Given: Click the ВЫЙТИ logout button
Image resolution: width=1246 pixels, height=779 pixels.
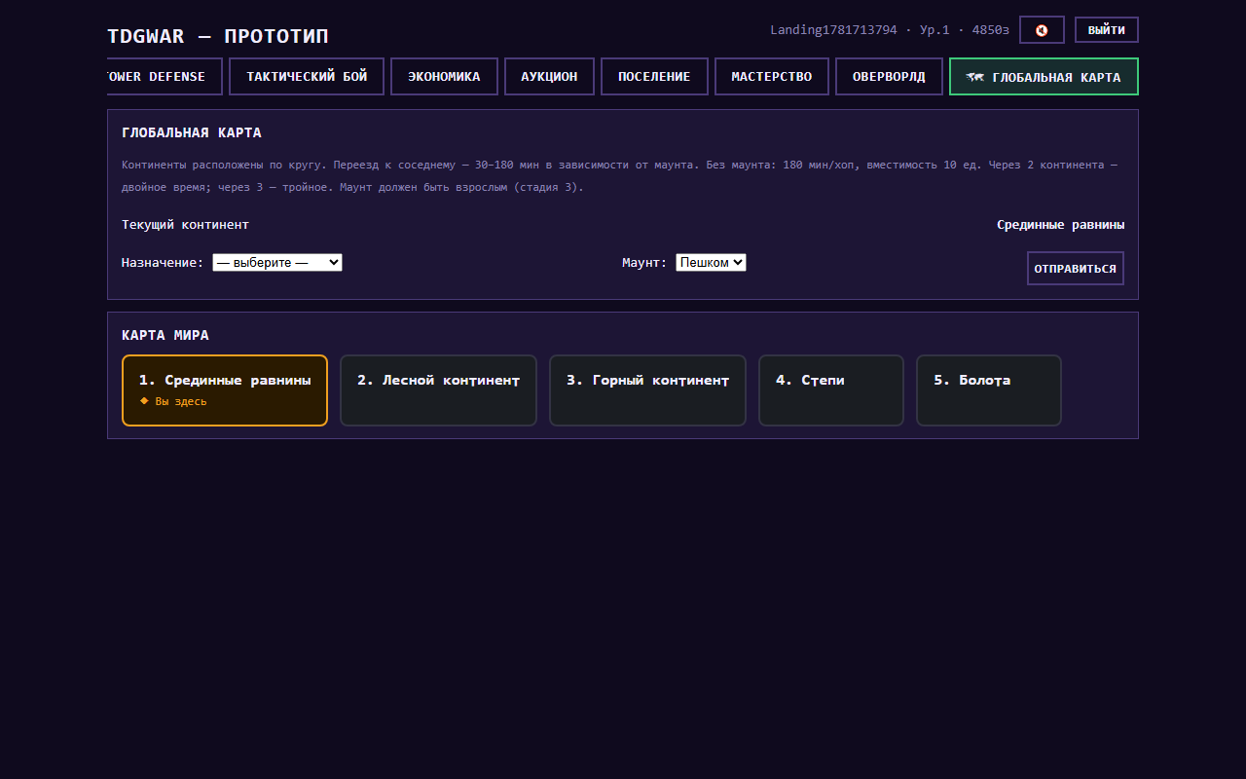Looking at the screenshot, I should click(1106, 30).
